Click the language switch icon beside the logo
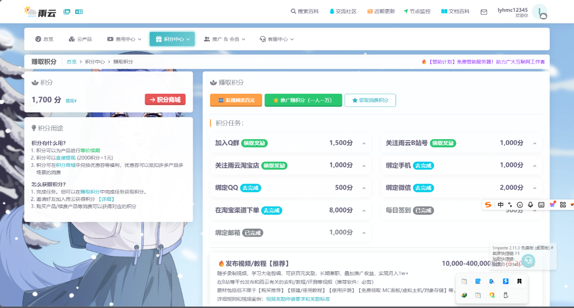Viewport: 574px width, 308px height. click(x=79, y=11)
